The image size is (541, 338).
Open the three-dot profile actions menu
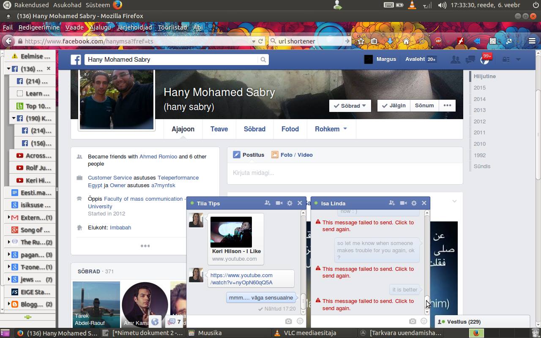[447, 106]
